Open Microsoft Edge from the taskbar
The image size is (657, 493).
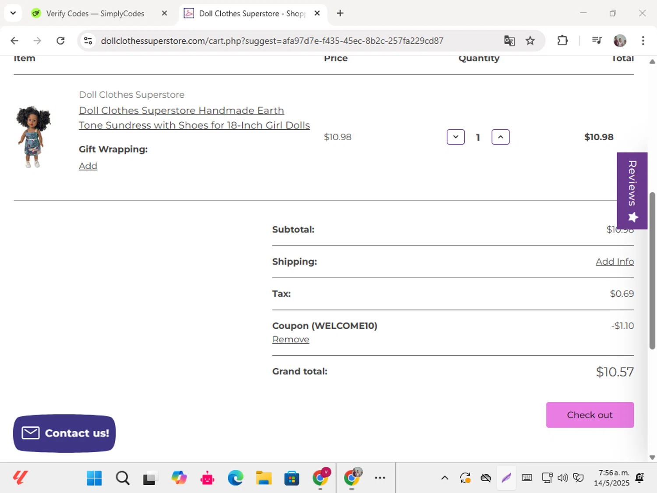(x=236, y=478)
